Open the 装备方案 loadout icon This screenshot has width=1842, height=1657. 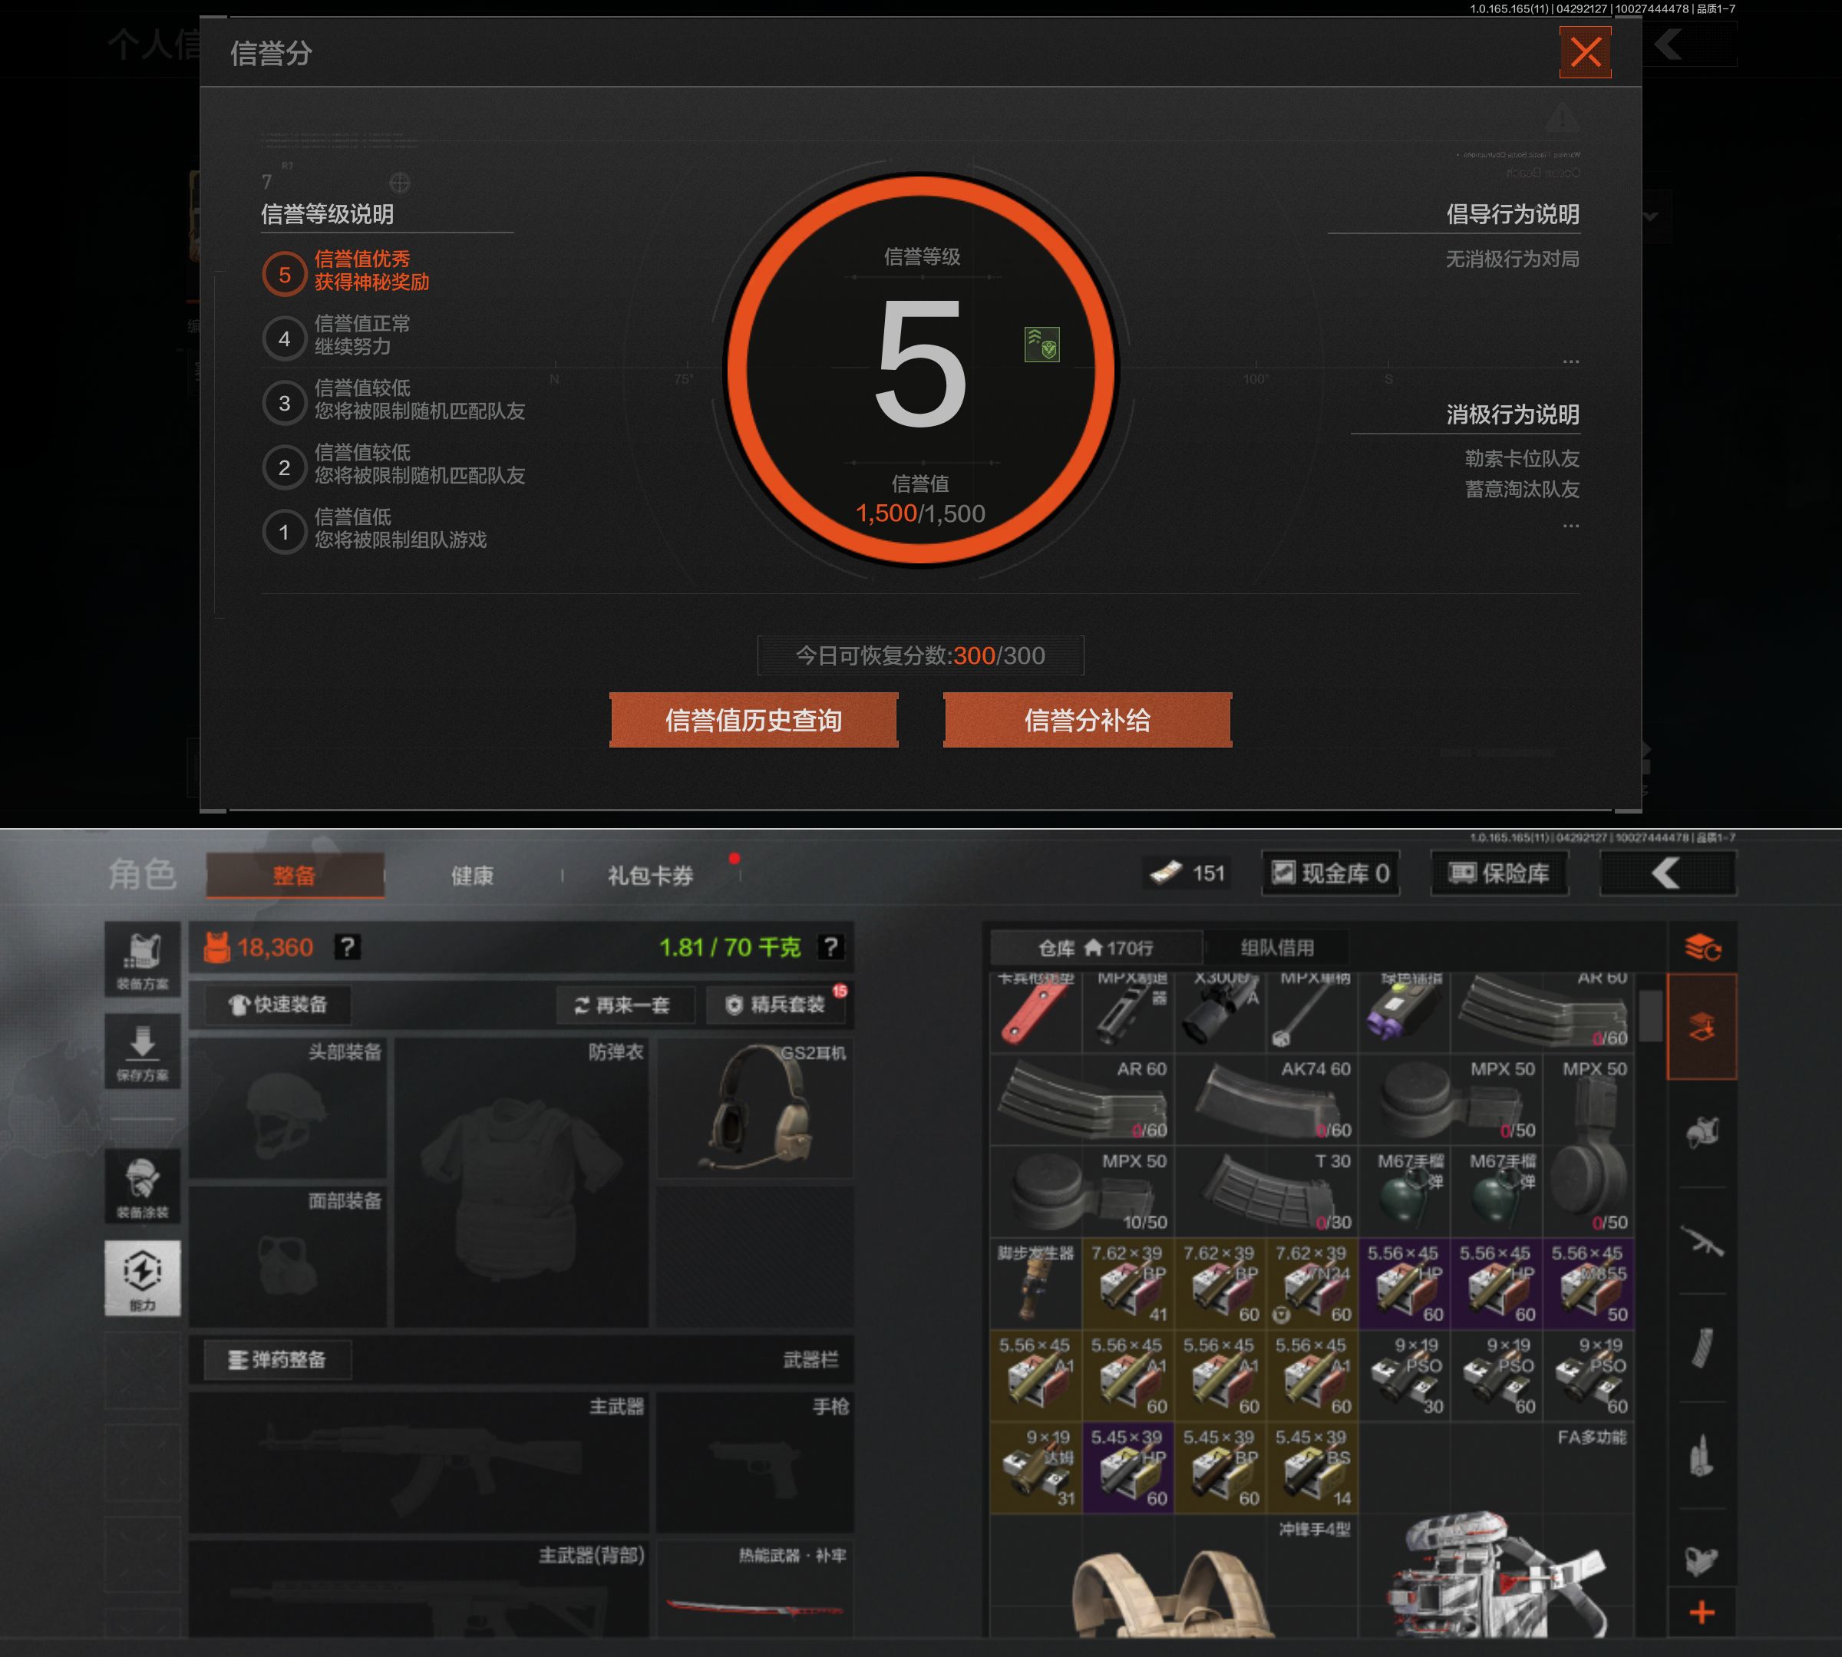(142, 959)
